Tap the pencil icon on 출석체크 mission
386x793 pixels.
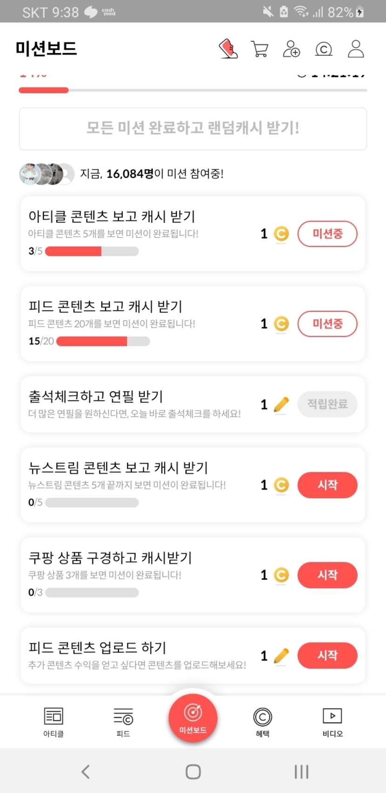point(281,404)
